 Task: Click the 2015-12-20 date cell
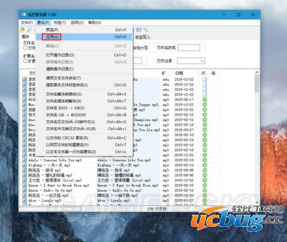(184, 195)
